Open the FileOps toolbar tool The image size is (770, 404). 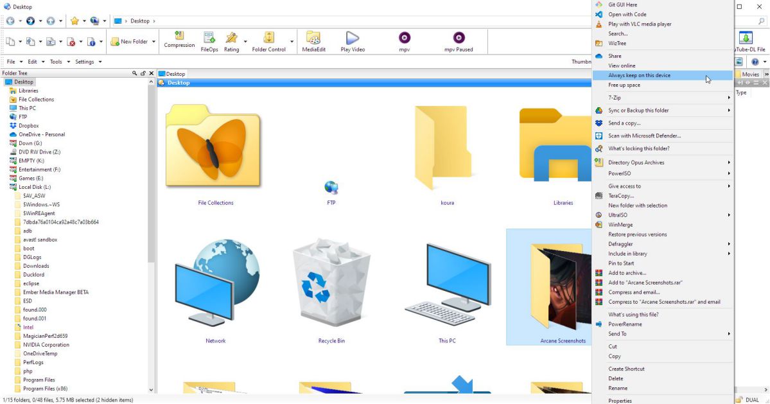(209, 41)
